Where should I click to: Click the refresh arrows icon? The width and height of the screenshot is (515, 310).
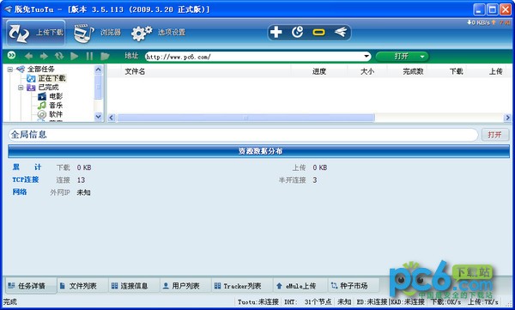point(59,56)
